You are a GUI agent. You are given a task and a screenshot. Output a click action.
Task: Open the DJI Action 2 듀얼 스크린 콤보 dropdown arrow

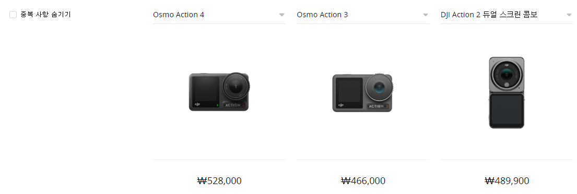[x=569, y=15]
